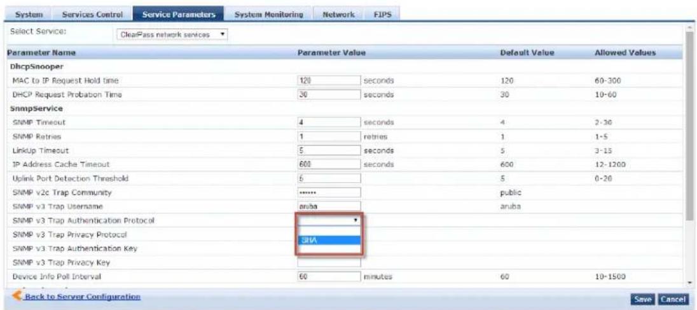Click the Allowed Values column header
Viewport: 697px width, 310px height.
(625, 53)
